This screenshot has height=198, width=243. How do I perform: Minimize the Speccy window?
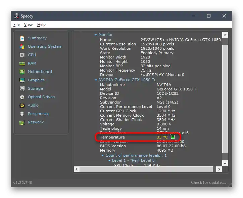194,16
